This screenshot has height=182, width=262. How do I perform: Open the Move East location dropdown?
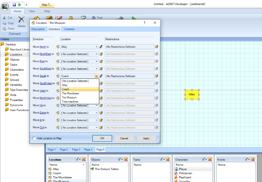97,61
